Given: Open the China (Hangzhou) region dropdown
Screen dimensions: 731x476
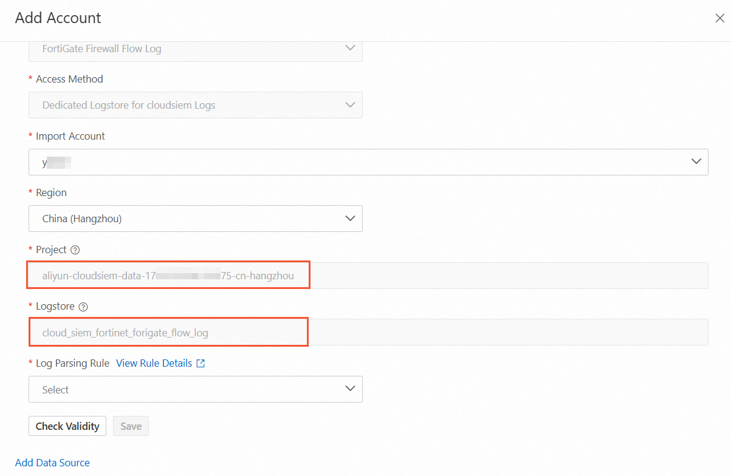Looking at the screenshot, I should click(x=195, y=219).
